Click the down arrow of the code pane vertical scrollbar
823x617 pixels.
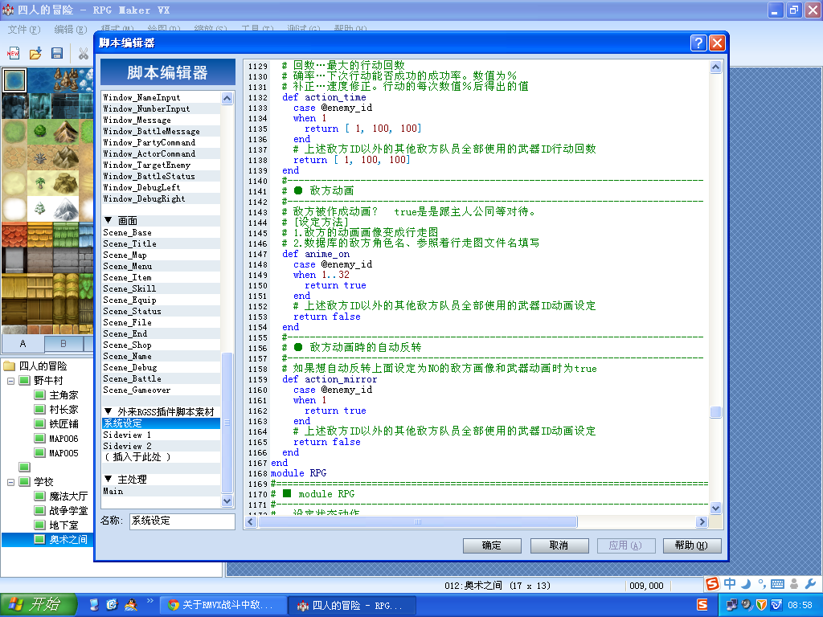715,508
